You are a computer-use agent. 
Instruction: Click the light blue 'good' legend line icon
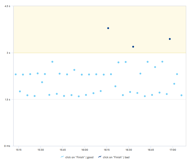pos(62,157)
